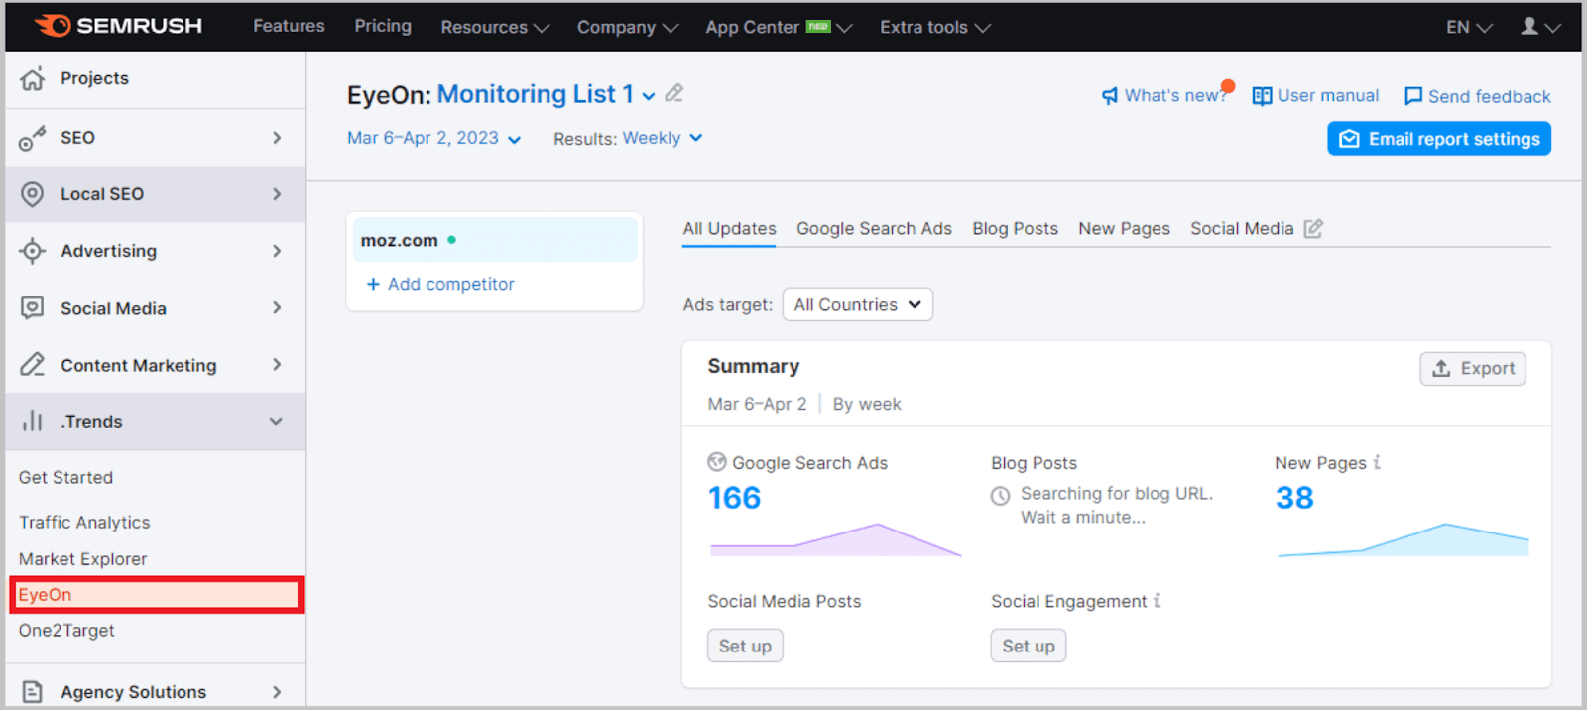The height and width of the screenshot is (710, 1587).
Task: Click the Export button
Action: [1473, 368]
